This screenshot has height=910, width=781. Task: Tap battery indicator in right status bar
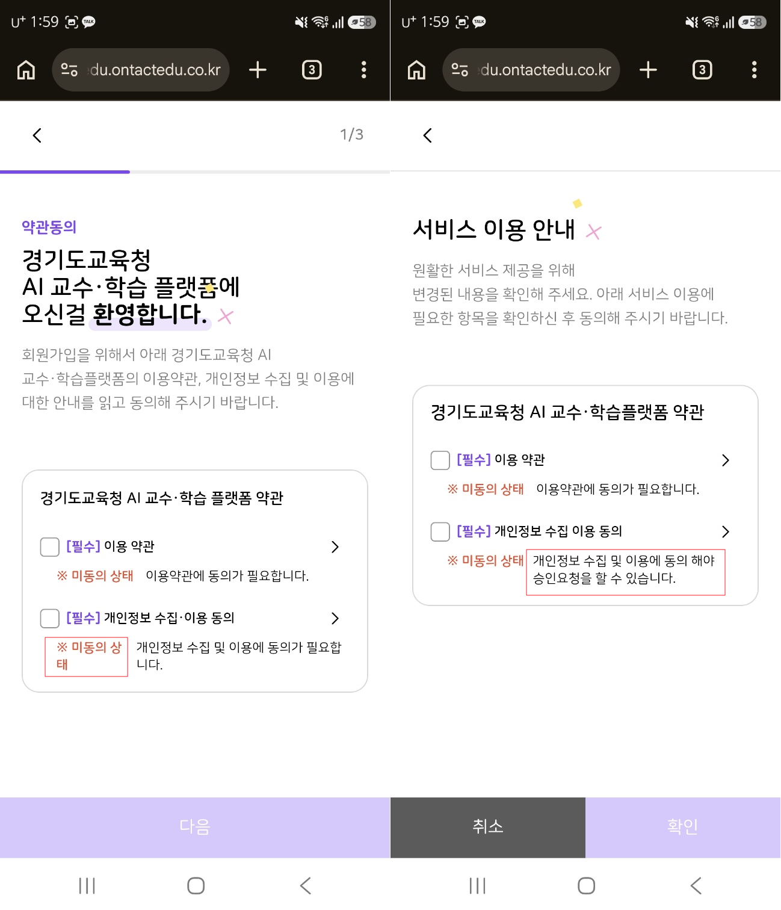[752, 22]
